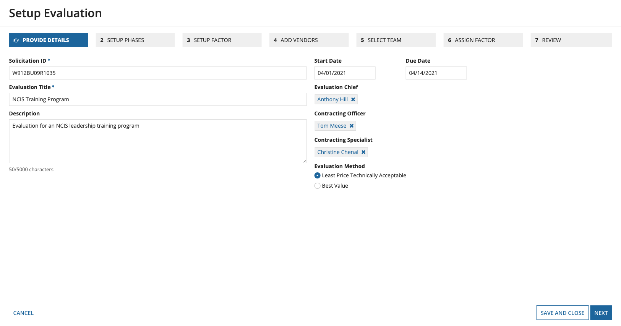Image resolution: width=621 pixels, height=326 pixels.
Task: Click the Christine Chenal name tag
Action: tap(338, 152)
